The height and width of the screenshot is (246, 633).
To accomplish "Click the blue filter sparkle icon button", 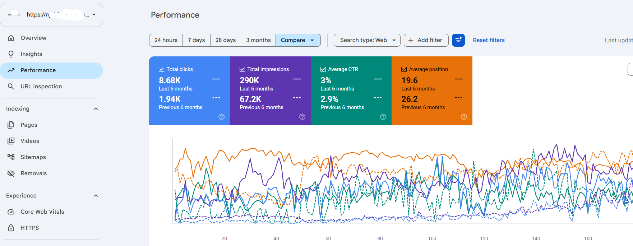I will pos(458,40).
